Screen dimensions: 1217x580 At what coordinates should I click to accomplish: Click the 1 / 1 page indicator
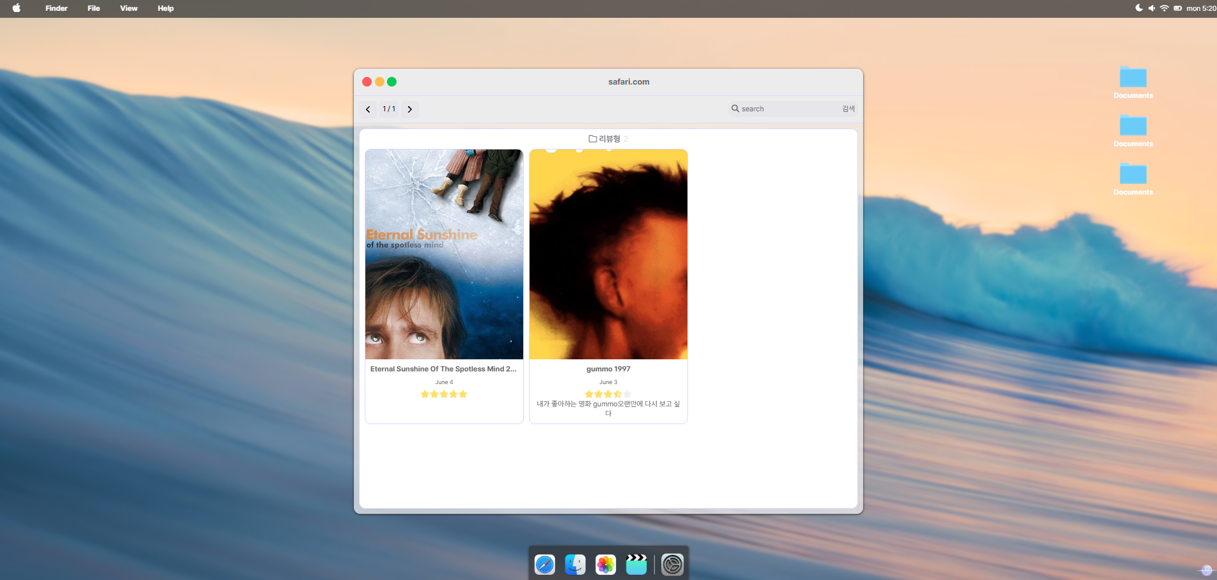(389, 109)
